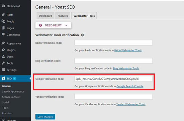
Task: Open the Users menu item in sidebar
Action: [10, 57]
